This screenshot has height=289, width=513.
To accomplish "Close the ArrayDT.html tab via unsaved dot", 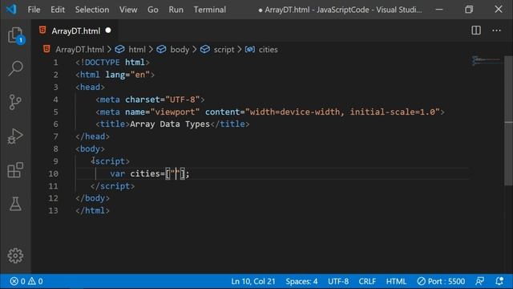I will [x=108, y=31].
